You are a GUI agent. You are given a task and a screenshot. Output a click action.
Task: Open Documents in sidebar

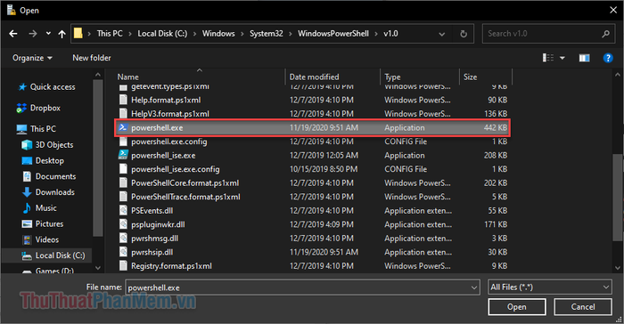click(49, 176)
